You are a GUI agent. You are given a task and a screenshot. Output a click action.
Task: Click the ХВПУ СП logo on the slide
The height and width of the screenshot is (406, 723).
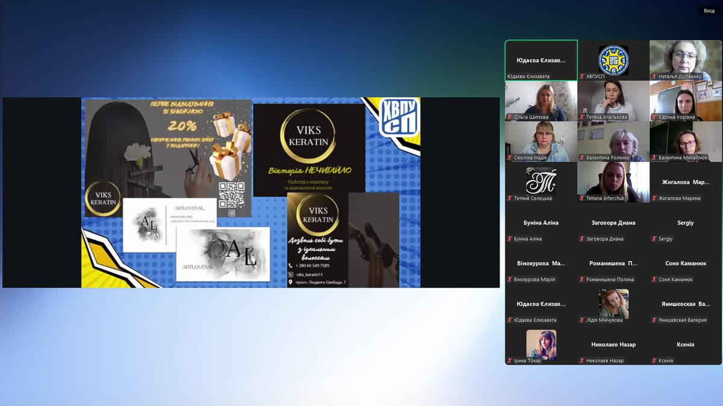[x=399, y=117]
